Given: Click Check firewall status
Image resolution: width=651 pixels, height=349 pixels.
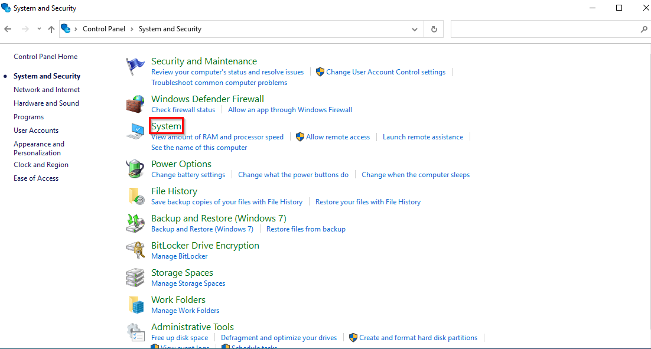Looking at the screenshot, I should click(x=183, y=110).
